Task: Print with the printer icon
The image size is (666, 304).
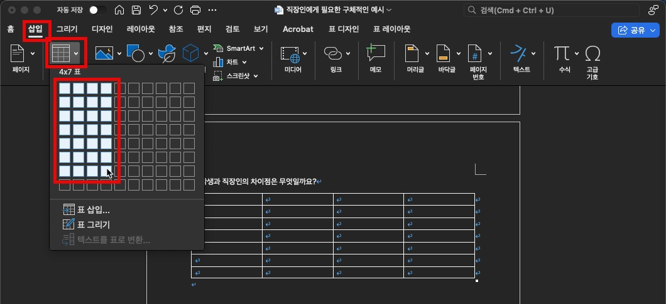Action: (x=195, y=10)
